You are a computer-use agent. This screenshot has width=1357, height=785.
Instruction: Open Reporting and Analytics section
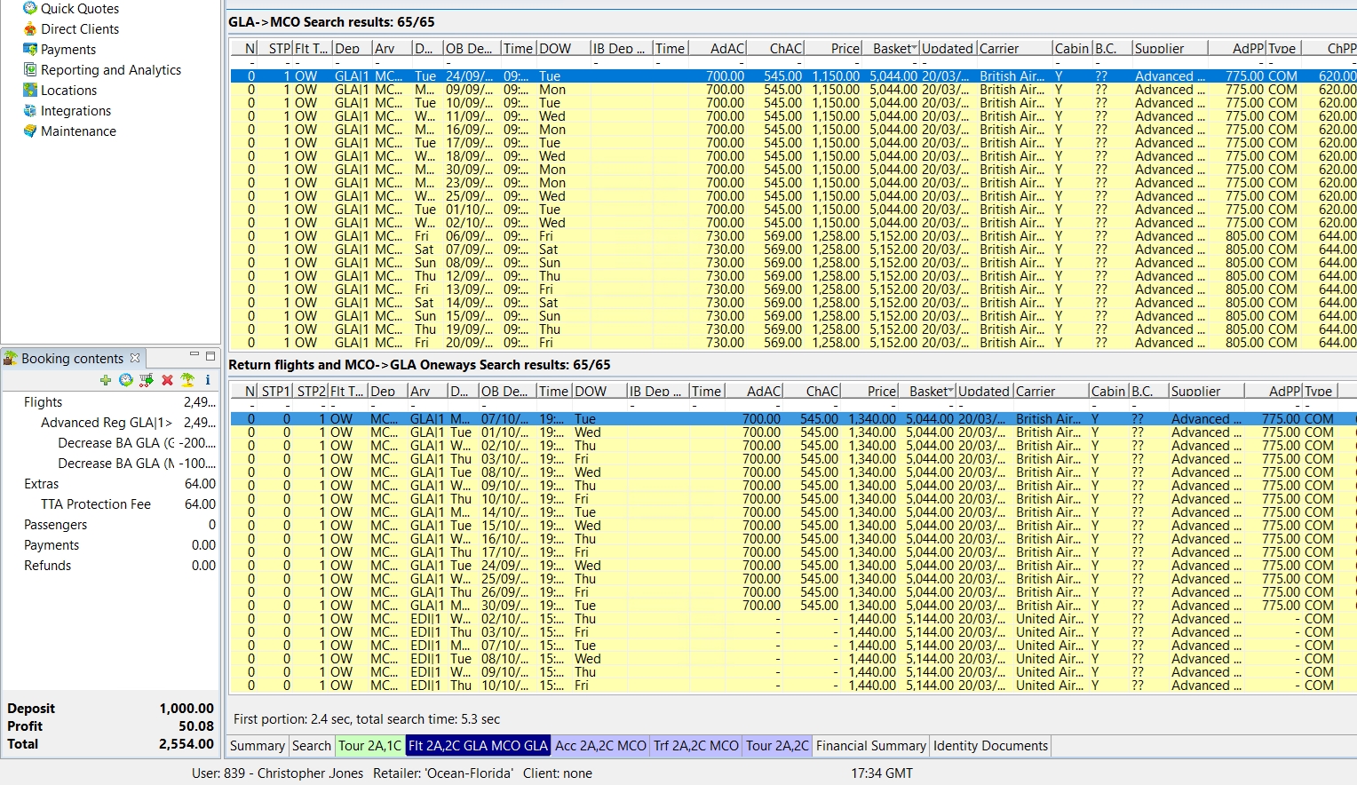click(x=110, y=70)
